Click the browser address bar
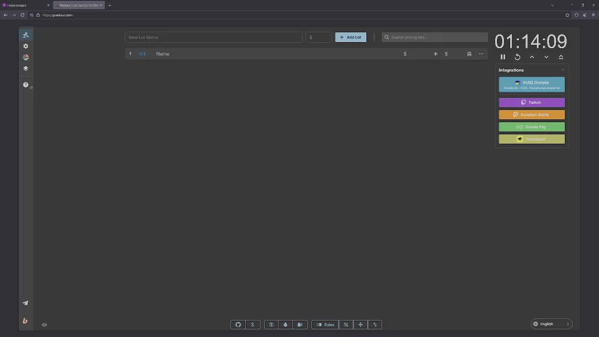The width and height of the screenshot is (599, 337). point(299,15)
